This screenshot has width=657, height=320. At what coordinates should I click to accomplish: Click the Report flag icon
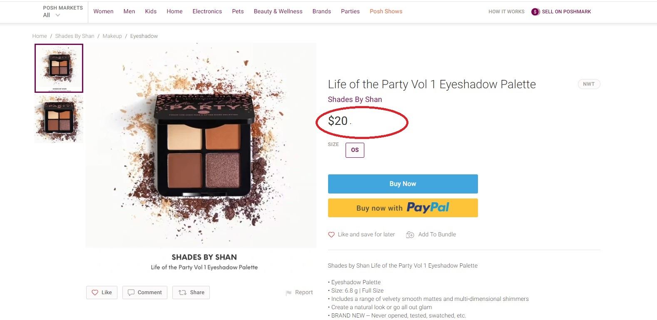(x=289, y=293)
